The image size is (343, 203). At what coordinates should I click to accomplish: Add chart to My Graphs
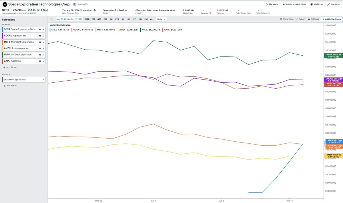click(331, 19)
